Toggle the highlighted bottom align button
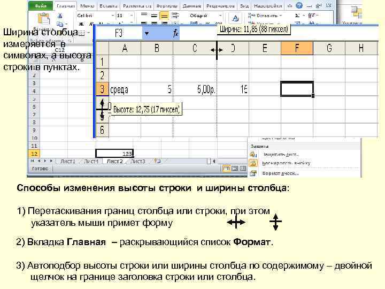The image size is (385, 289). click(164, 16)
